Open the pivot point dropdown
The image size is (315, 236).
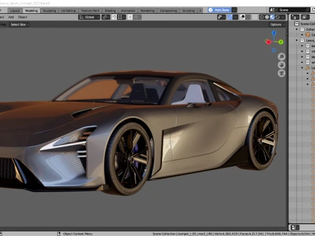click(106, 17)
